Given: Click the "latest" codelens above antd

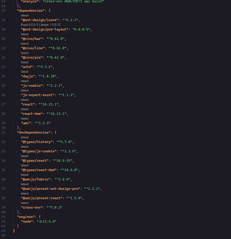Looking at the screenshot, I should pos(25,62).
